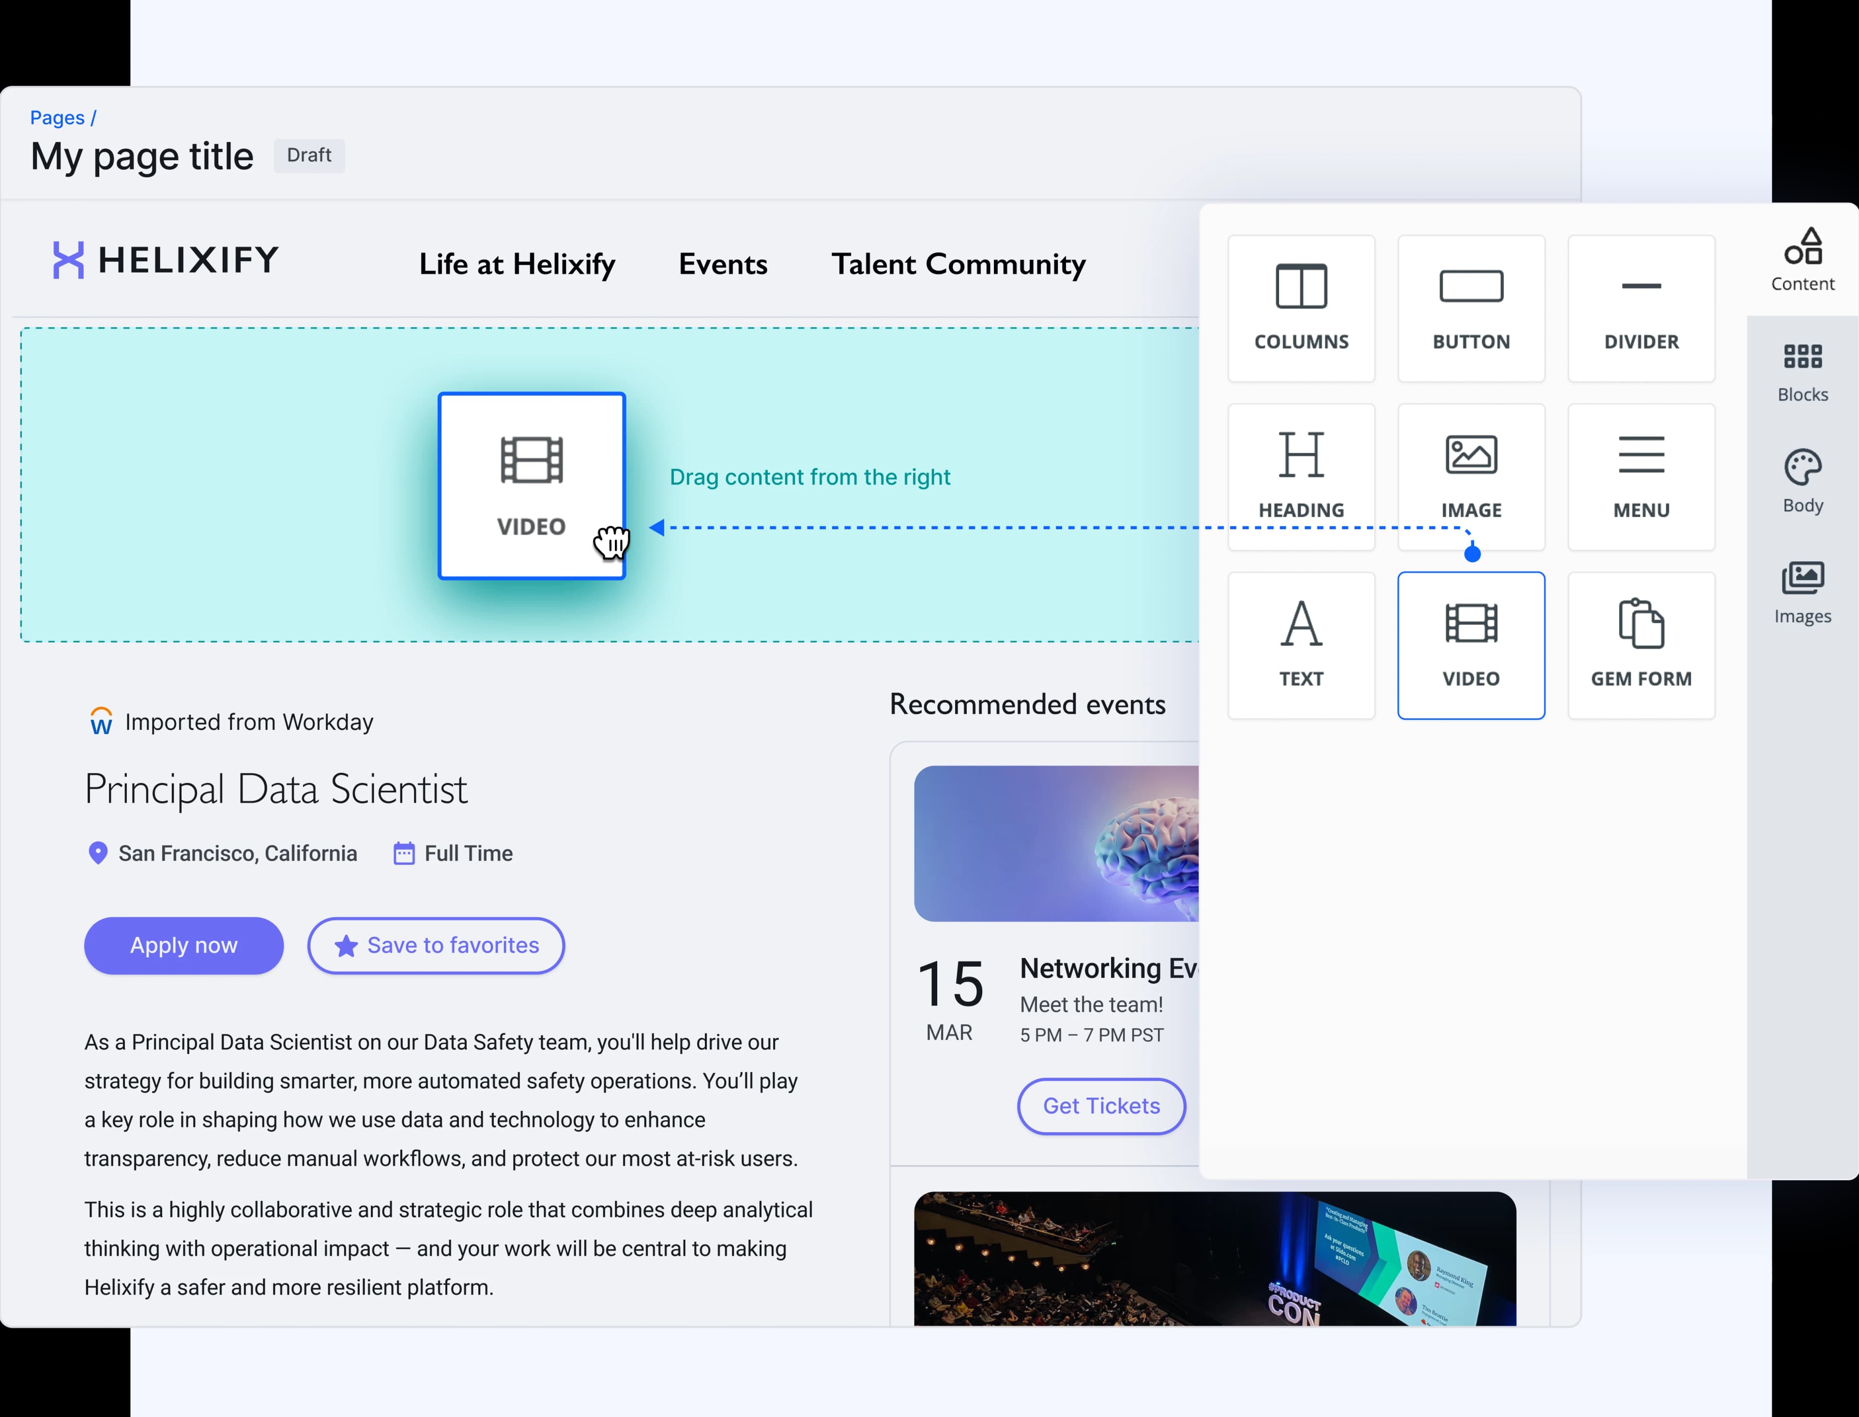Open the Talent Community nav item
The height and width of the screenshot is (1417, 1859).
click(958, 264)
